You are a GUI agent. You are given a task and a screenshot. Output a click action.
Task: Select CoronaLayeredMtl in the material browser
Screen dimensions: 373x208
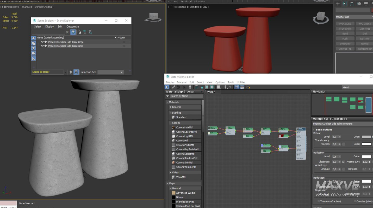point(186,132)
